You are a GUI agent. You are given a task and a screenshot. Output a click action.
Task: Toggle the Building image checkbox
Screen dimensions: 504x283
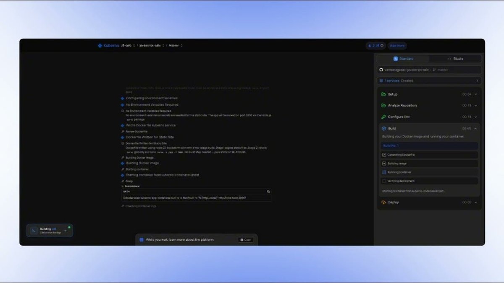coord(384,164)
